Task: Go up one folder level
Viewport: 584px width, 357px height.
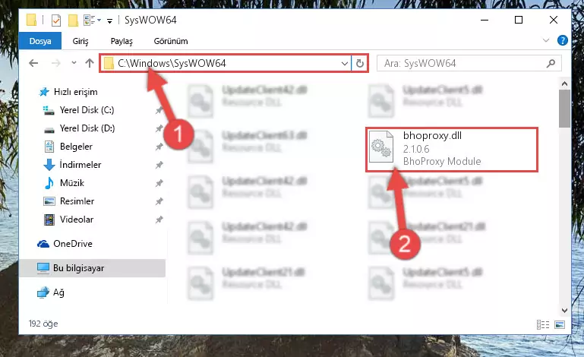Action: [90, 63]
